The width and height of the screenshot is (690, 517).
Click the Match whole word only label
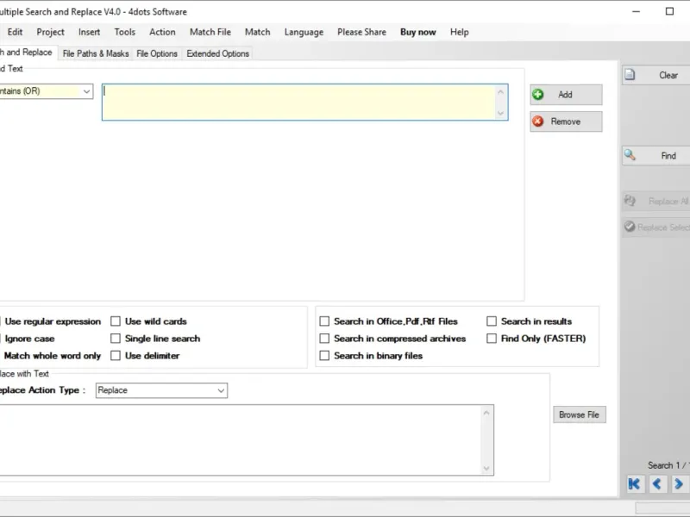(53, 356)
